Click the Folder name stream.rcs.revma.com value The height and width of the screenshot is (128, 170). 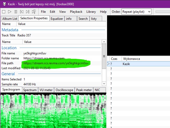point(44,58)
